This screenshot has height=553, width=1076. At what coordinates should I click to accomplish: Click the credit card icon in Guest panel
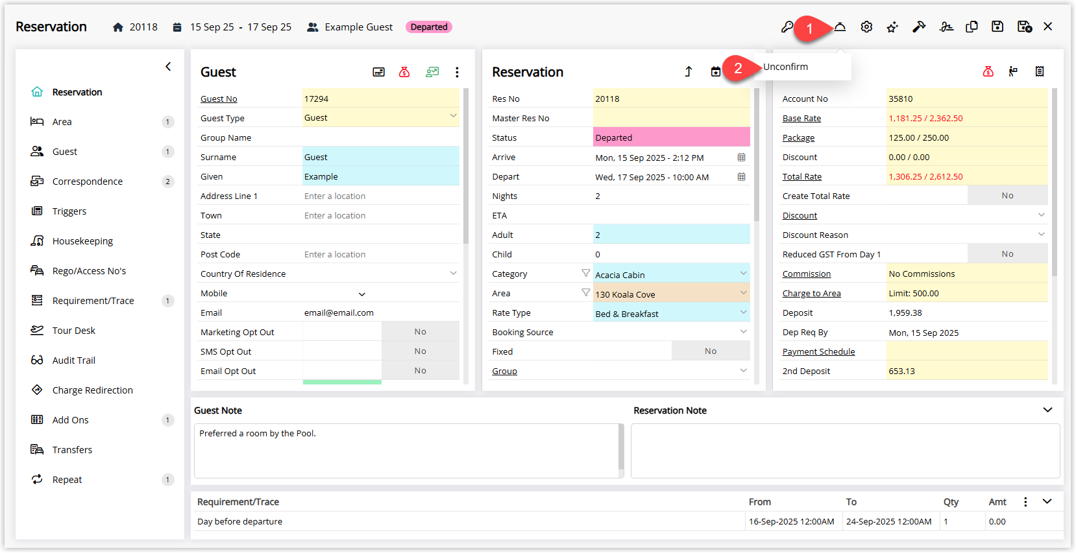coord(378,72)
